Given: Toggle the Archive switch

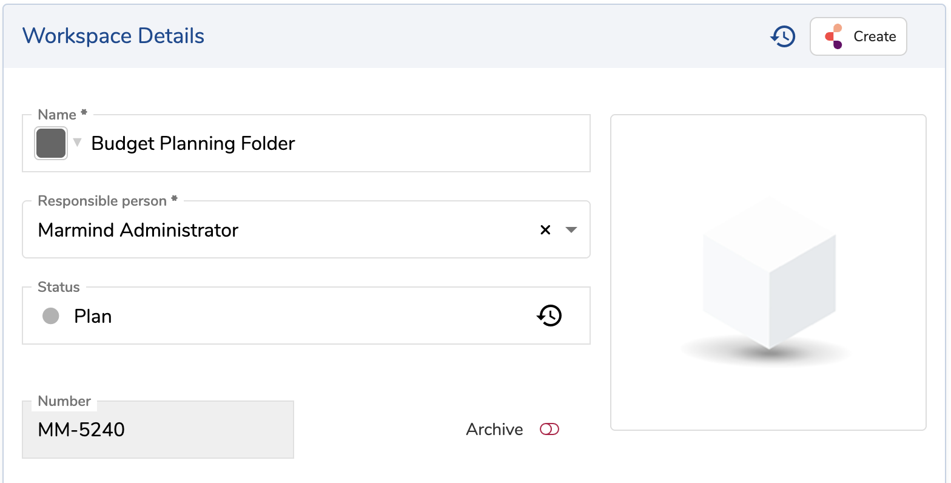Looking at the screenshot, I should (549, 430).
